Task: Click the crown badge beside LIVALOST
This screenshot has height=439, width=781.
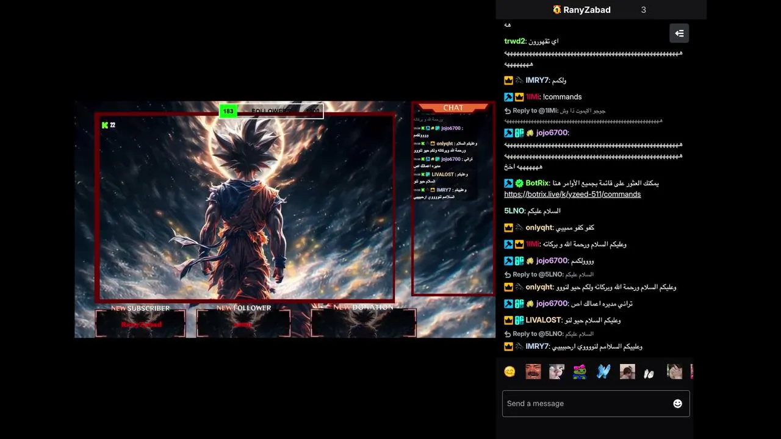Action: pyautogui.click(x=508, y=320)
